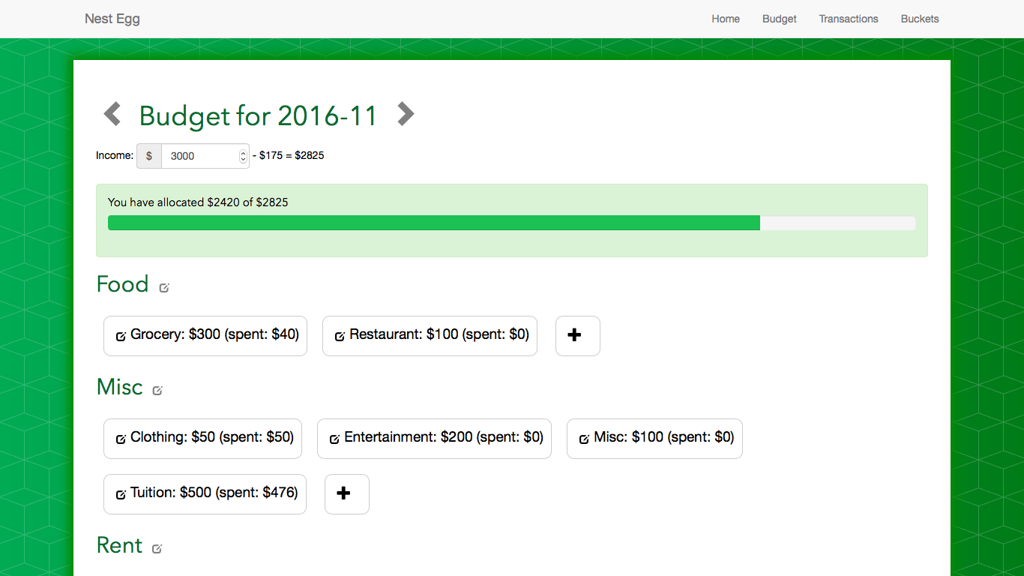This screenshot has width=1024, height=576.
Task: Edit the Rent category heading icon
Action: coord(157,548)
